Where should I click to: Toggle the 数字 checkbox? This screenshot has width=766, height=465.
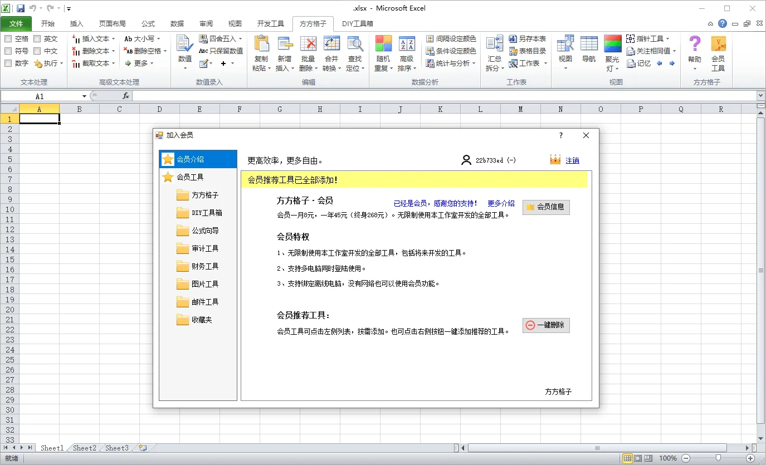point(9,63)
